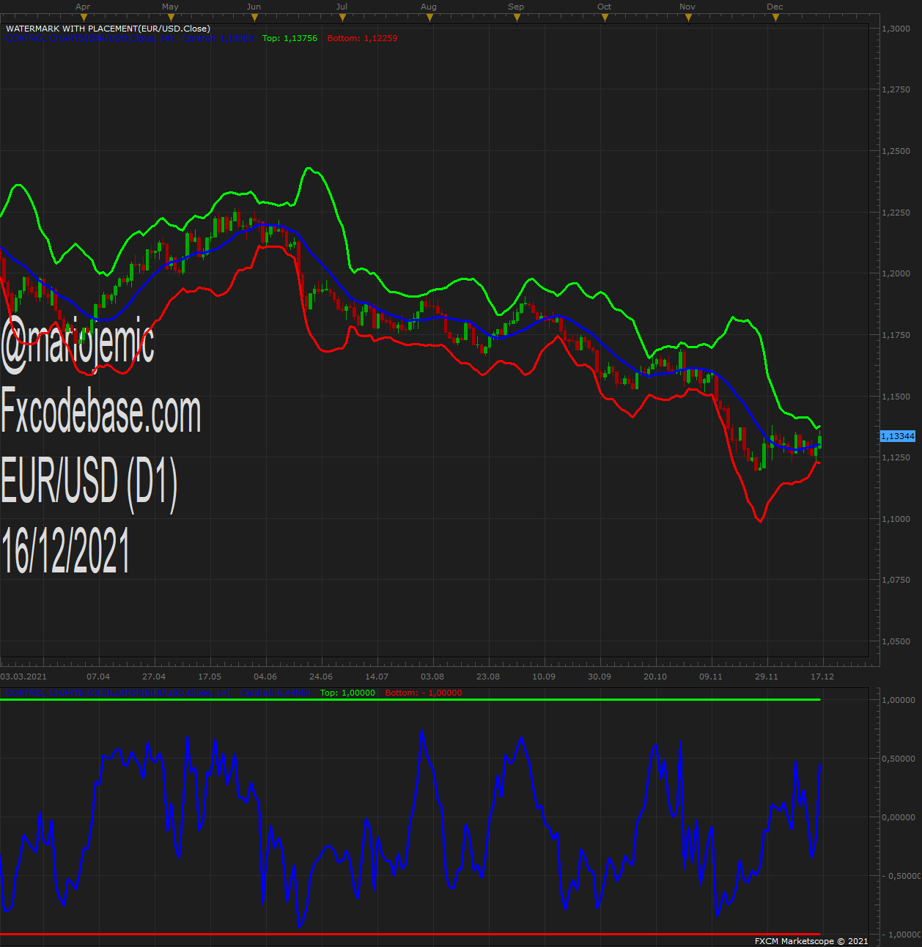The image size is (922, 947).
Task: Click the 1,2750 price axis label
Action: tap(896, 89)
